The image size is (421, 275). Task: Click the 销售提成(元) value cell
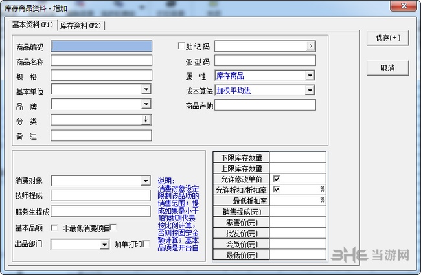click(298, 212)
